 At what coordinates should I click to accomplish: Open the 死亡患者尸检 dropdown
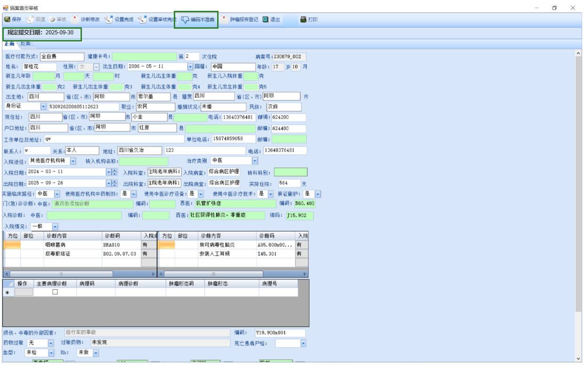(x=303, y=343)
